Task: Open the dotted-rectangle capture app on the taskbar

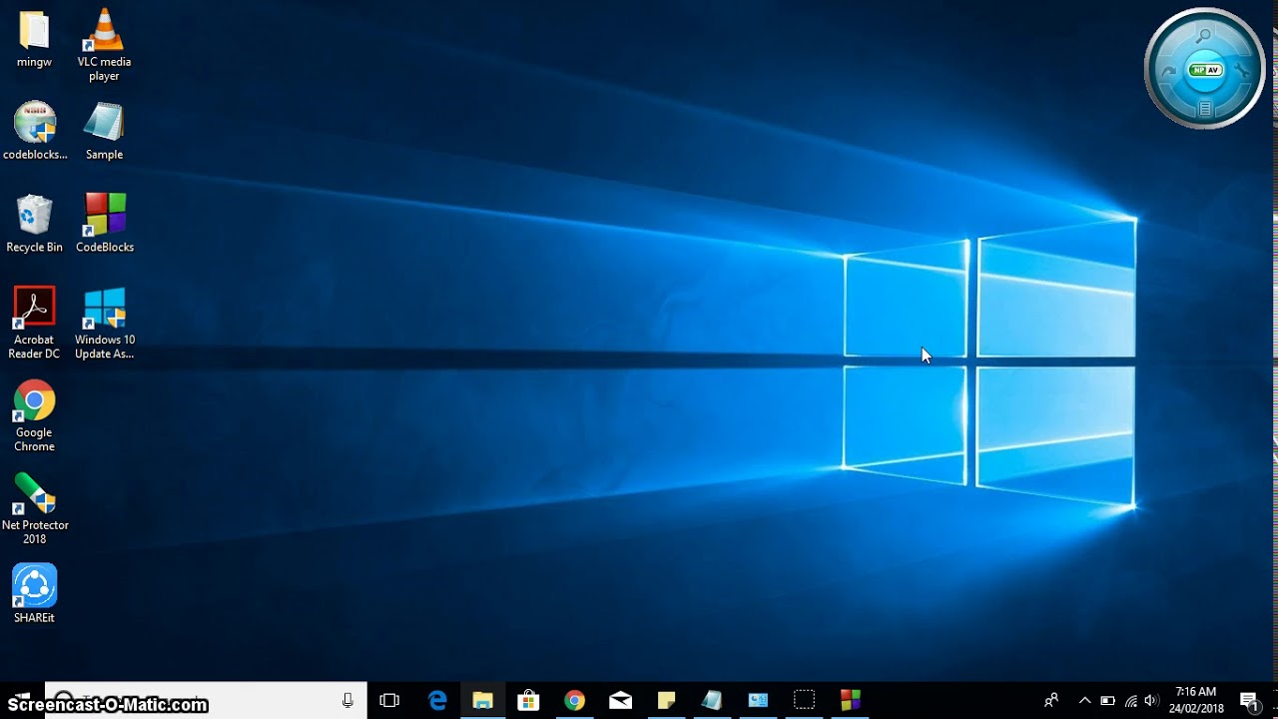Action: coord(804,700)
